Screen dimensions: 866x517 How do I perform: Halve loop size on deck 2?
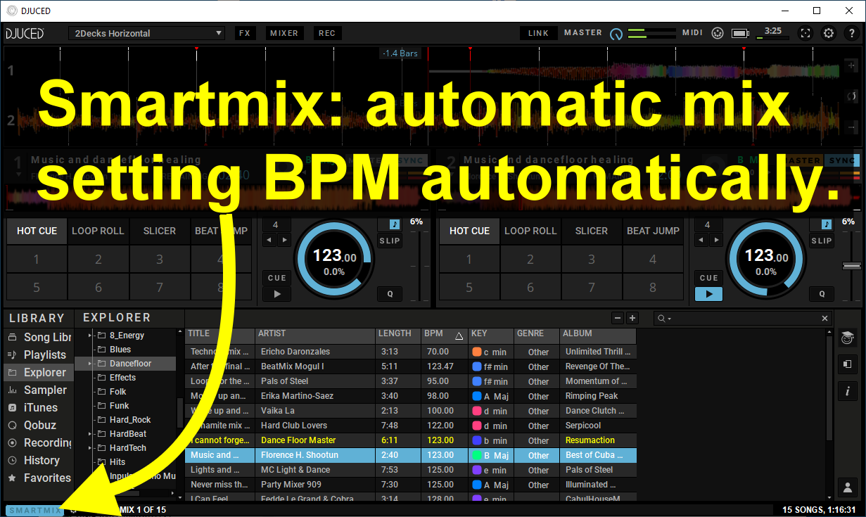pos(701,240)
